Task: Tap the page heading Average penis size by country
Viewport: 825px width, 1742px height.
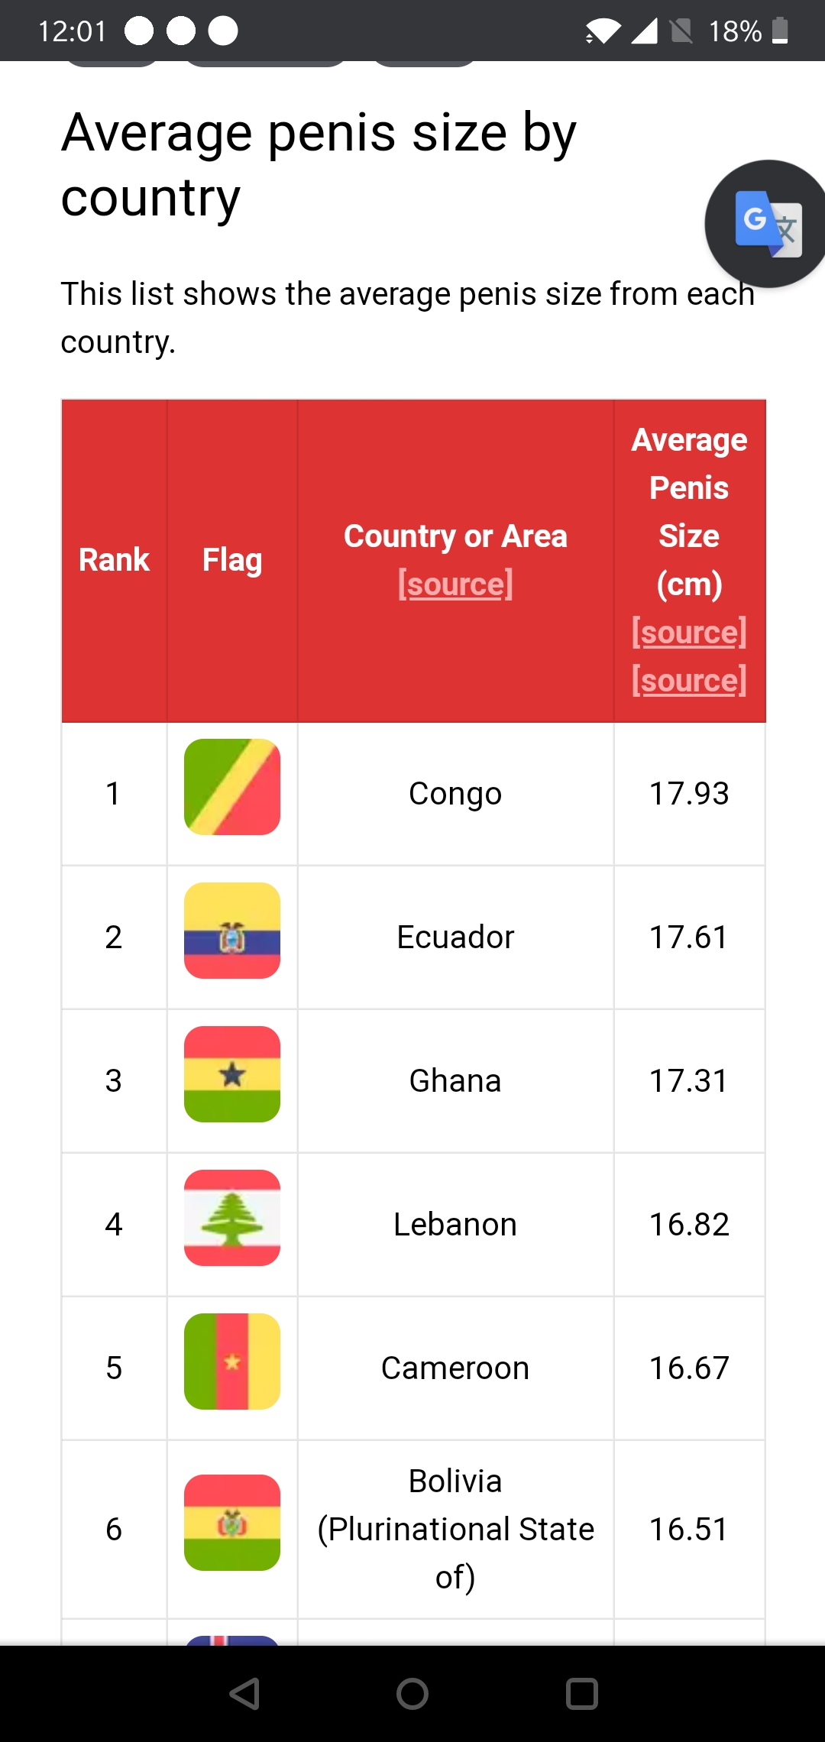Action: (x=319, y=164)
